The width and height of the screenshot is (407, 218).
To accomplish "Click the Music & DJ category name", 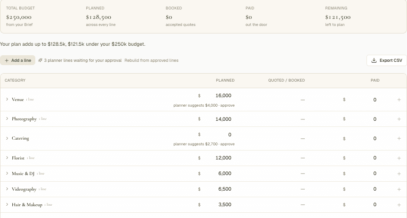I will 23,174.
